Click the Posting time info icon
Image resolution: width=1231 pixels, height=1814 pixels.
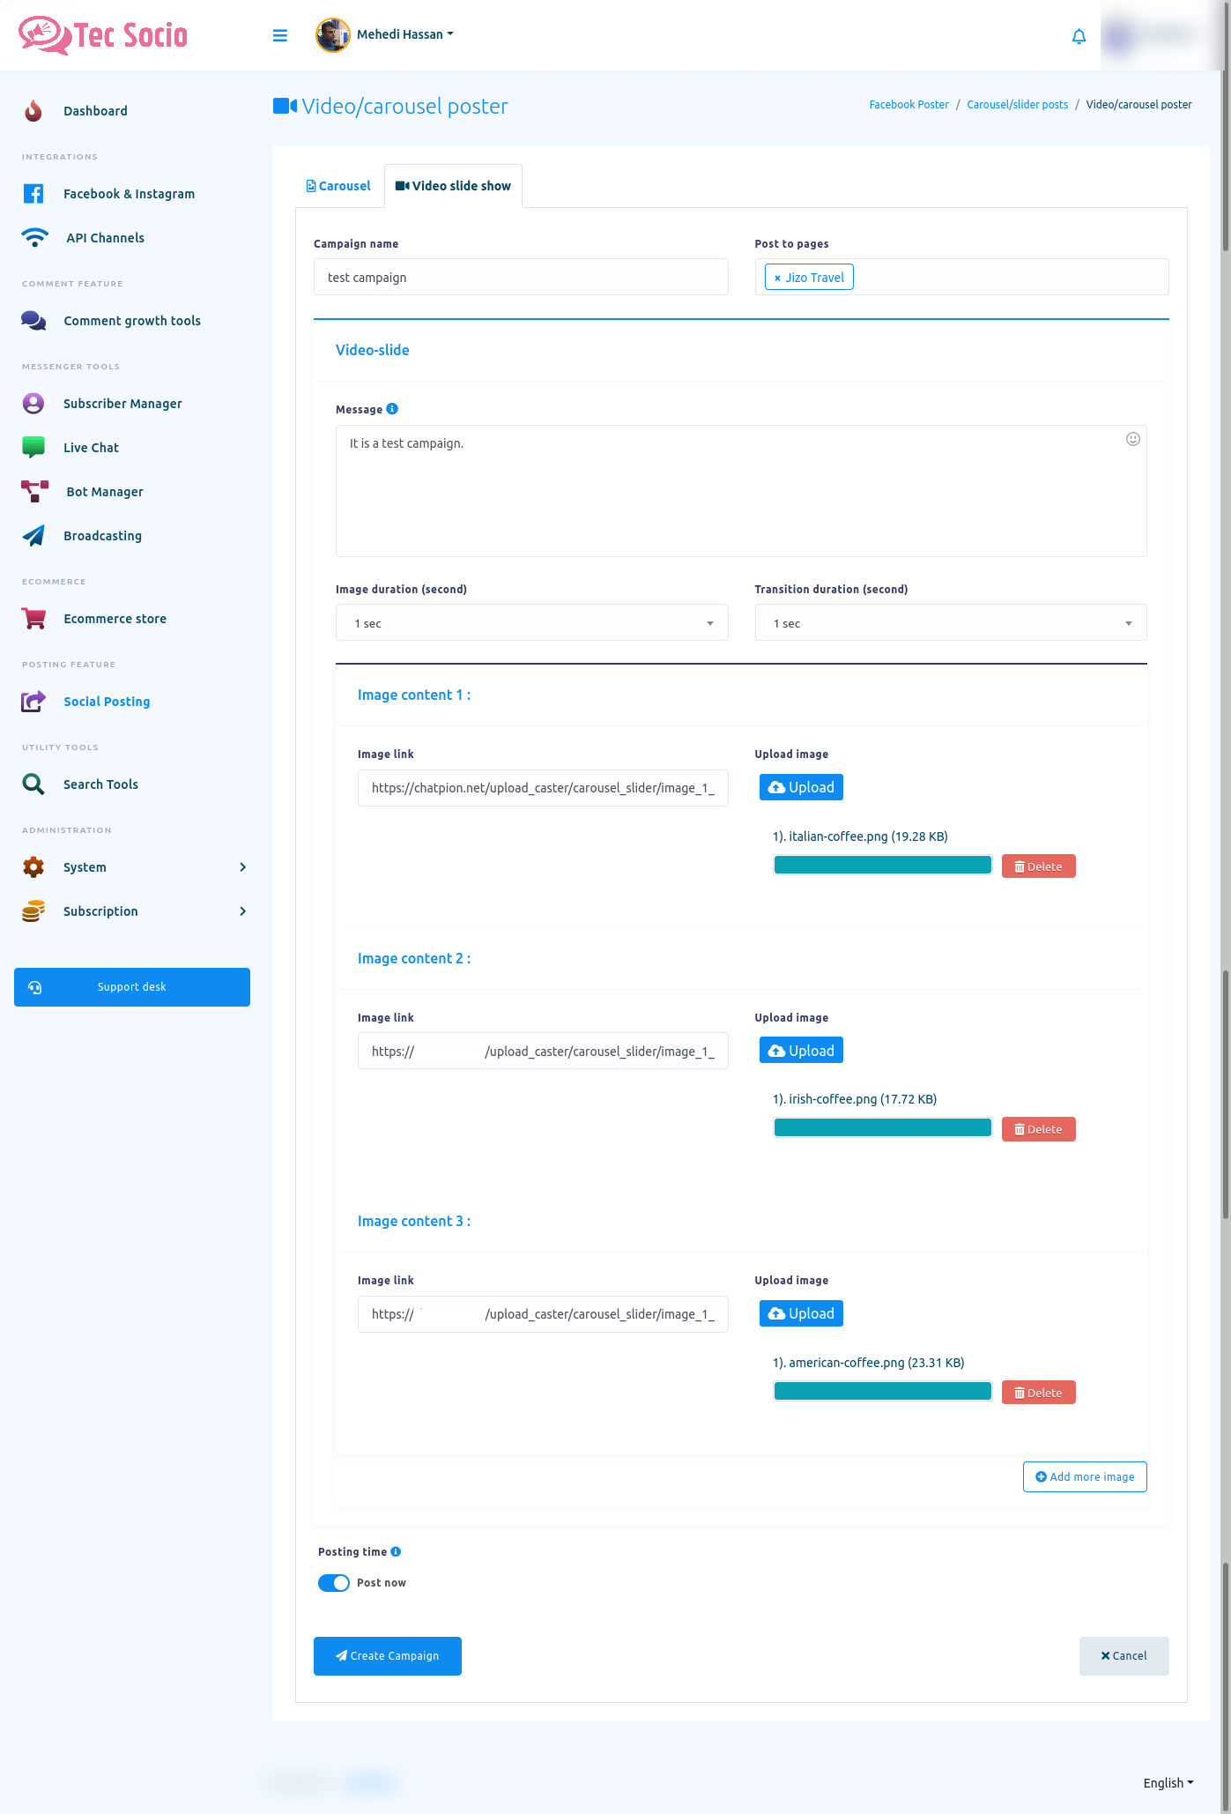point(396,1551)
